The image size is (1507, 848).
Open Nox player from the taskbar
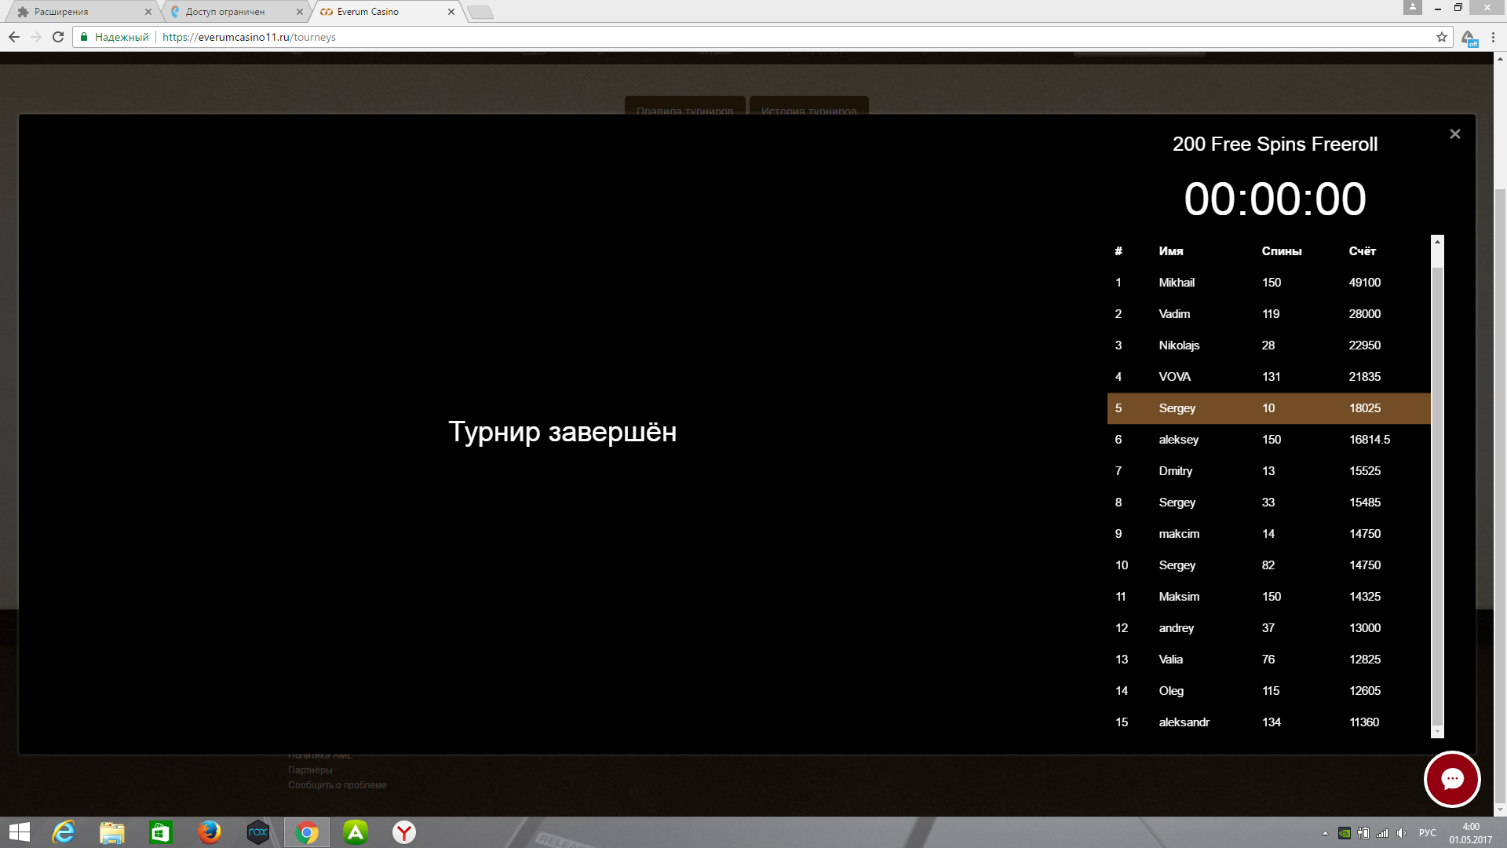click(258, 832)
